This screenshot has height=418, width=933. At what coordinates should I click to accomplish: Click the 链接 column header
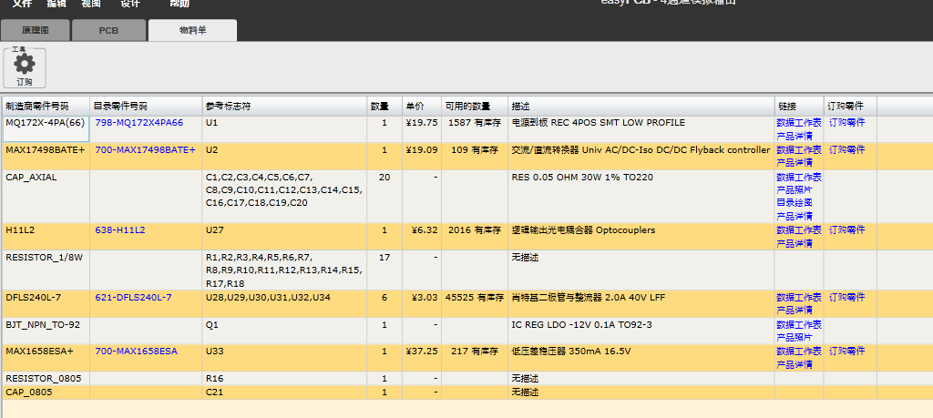coord(799,107)
